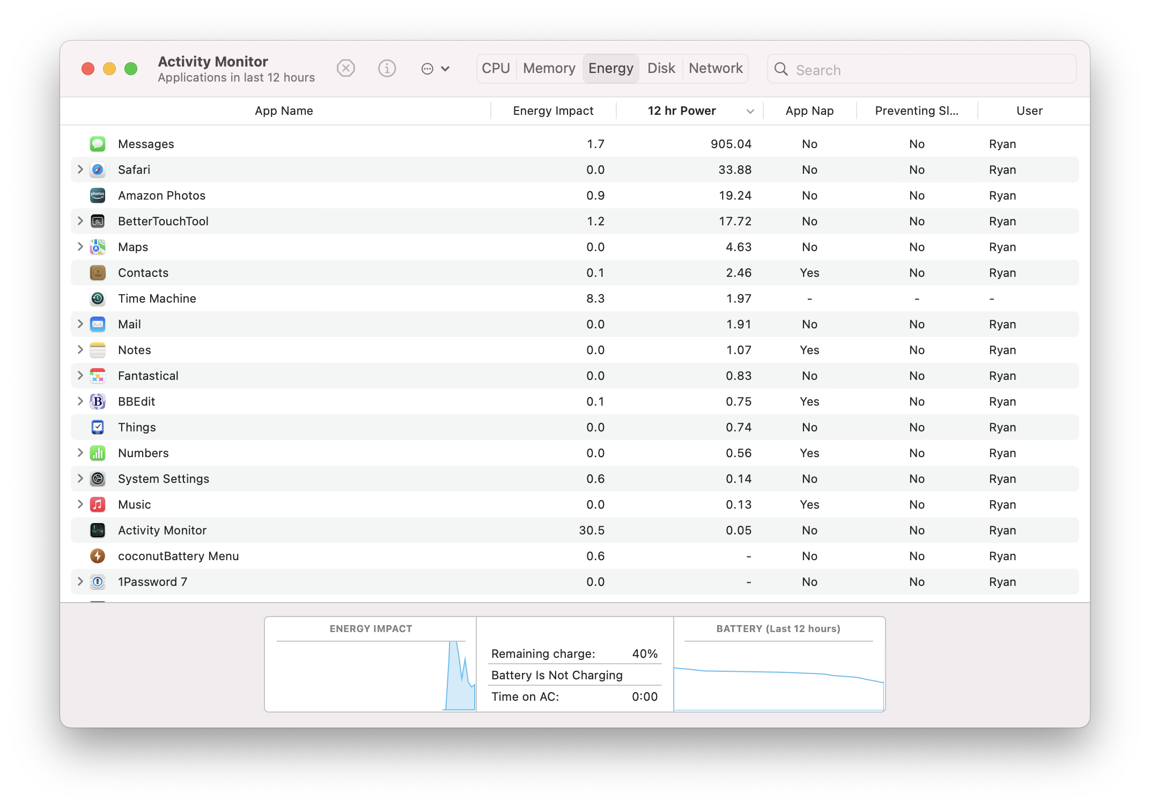Click the coconutBattery Menu icon
The height and width of the screenshot is (807, 1150).
98,556
